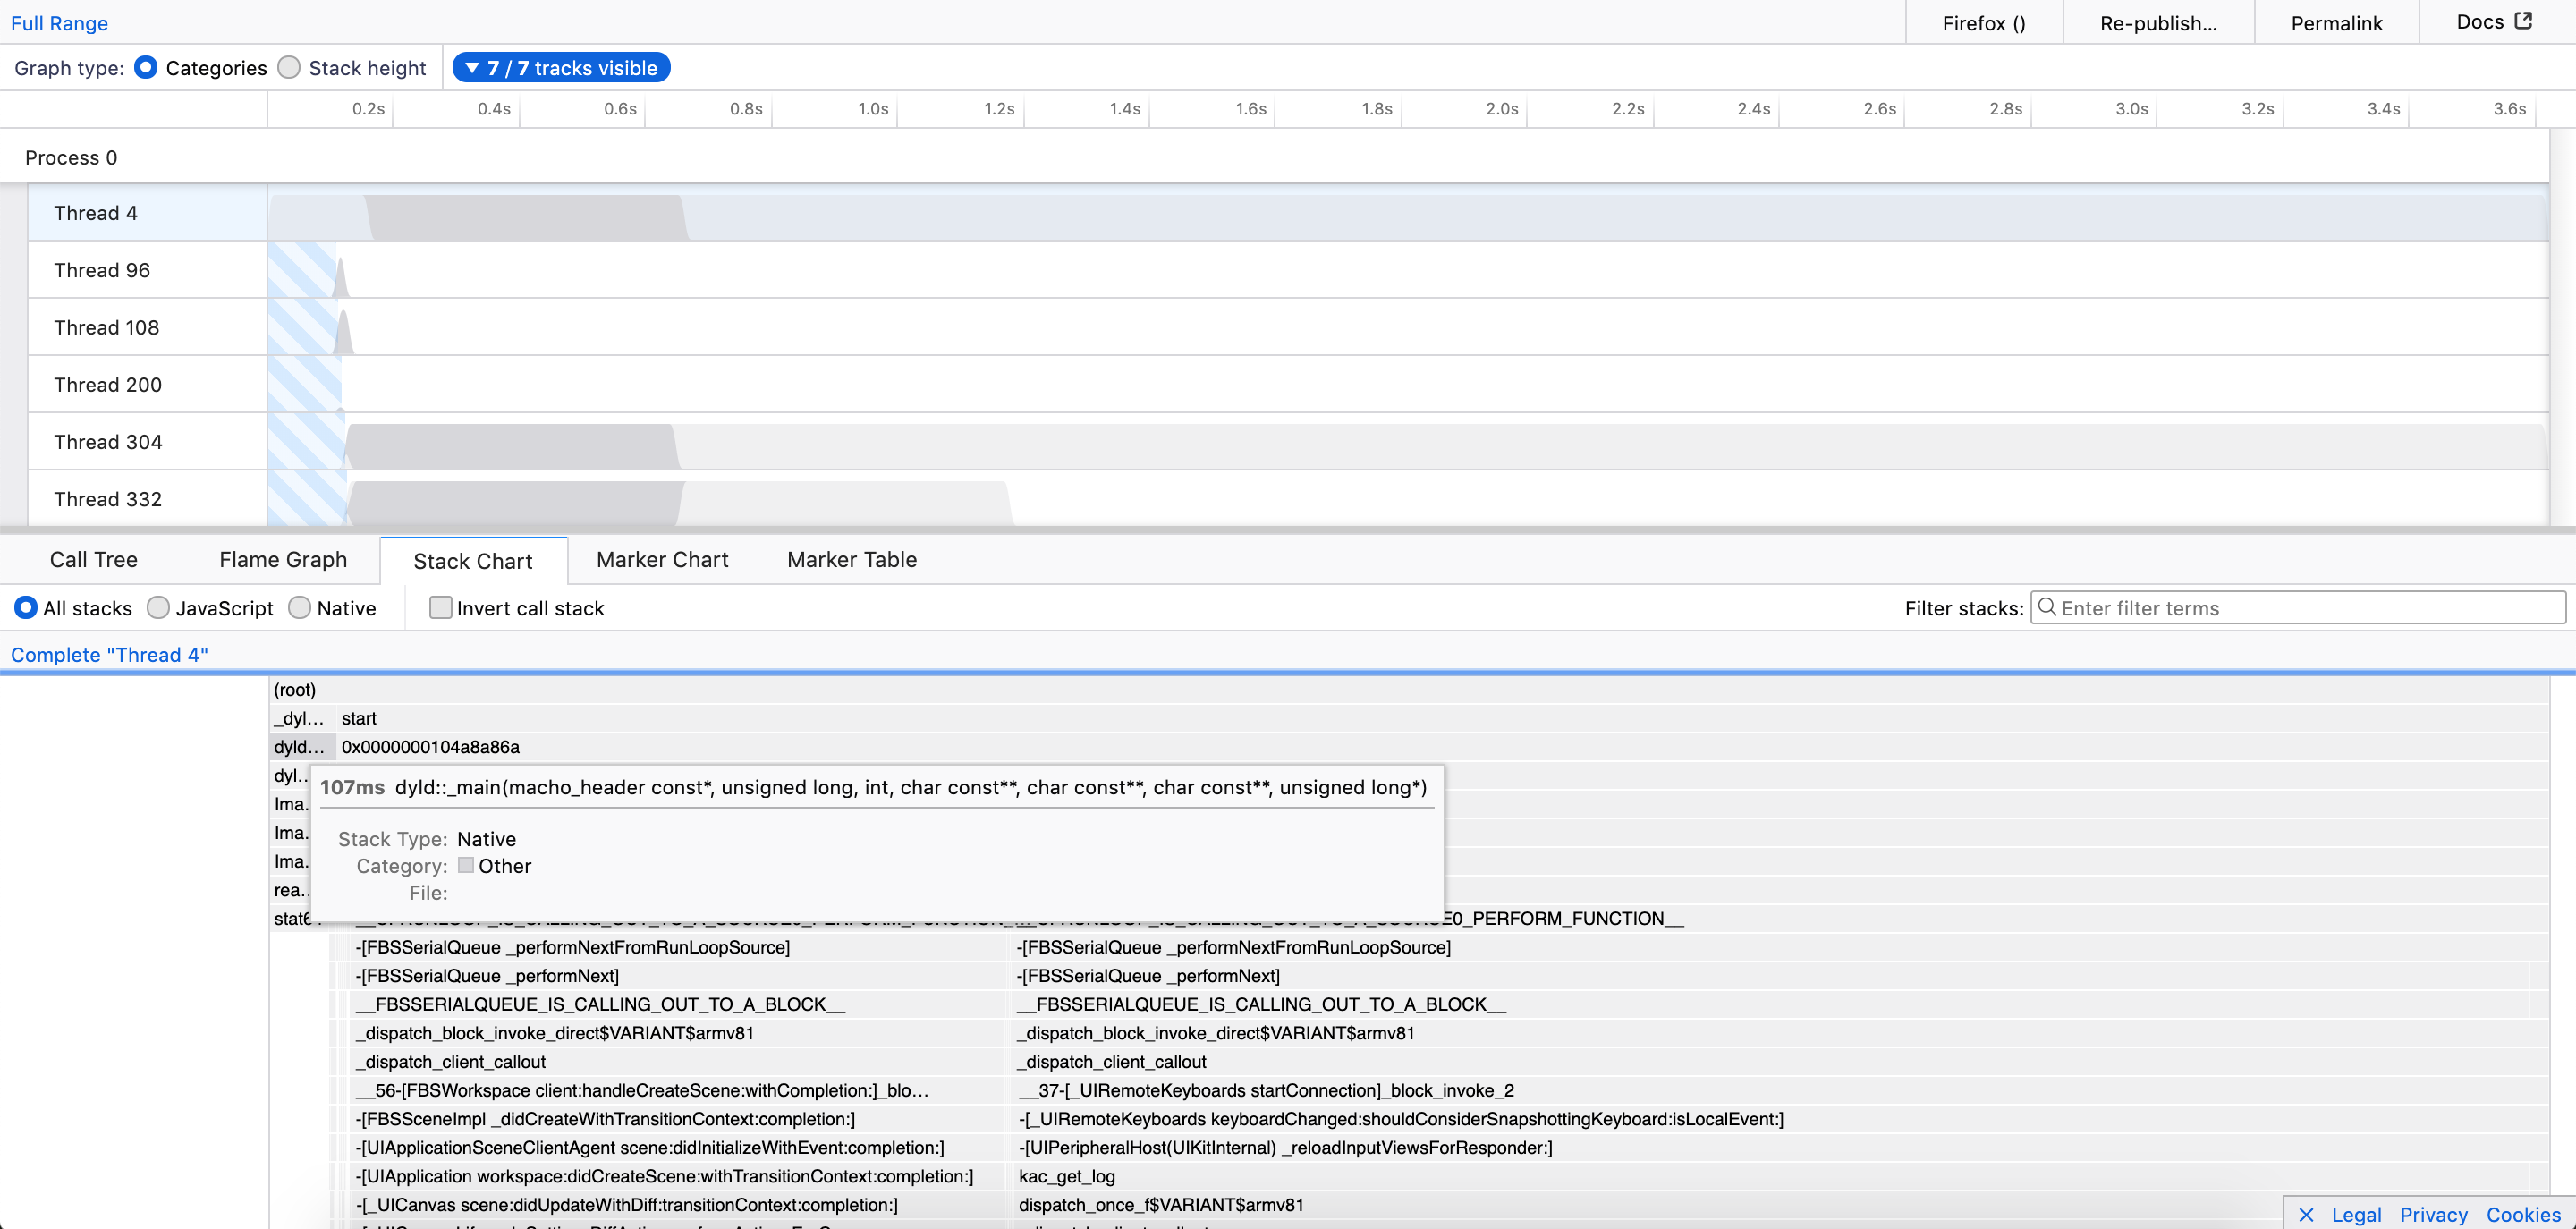Open the Marker Chart tab
This screenshot has width=2576, height=1229.
click(x=662, y=560)
